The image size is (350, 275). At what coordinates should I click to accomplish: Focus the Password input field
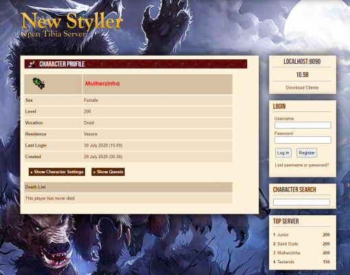tap(303, 140)
